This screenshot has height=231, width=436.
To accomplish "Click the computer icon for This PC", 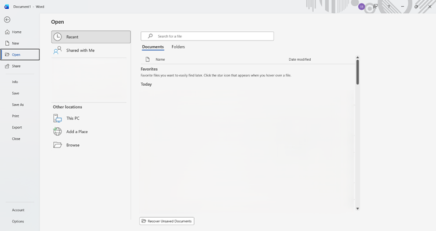I will [57, 118].
